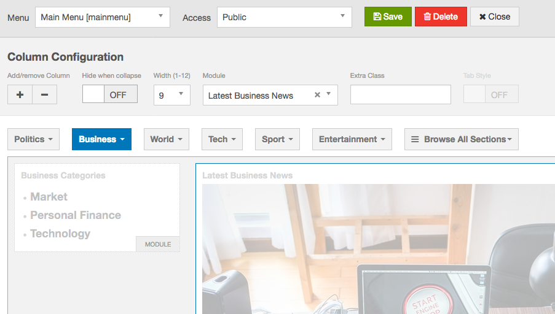This screenshot has height=314, width=555.
Task: Open the World menu item
Action: pyautogui.click(x=167, y=139)
